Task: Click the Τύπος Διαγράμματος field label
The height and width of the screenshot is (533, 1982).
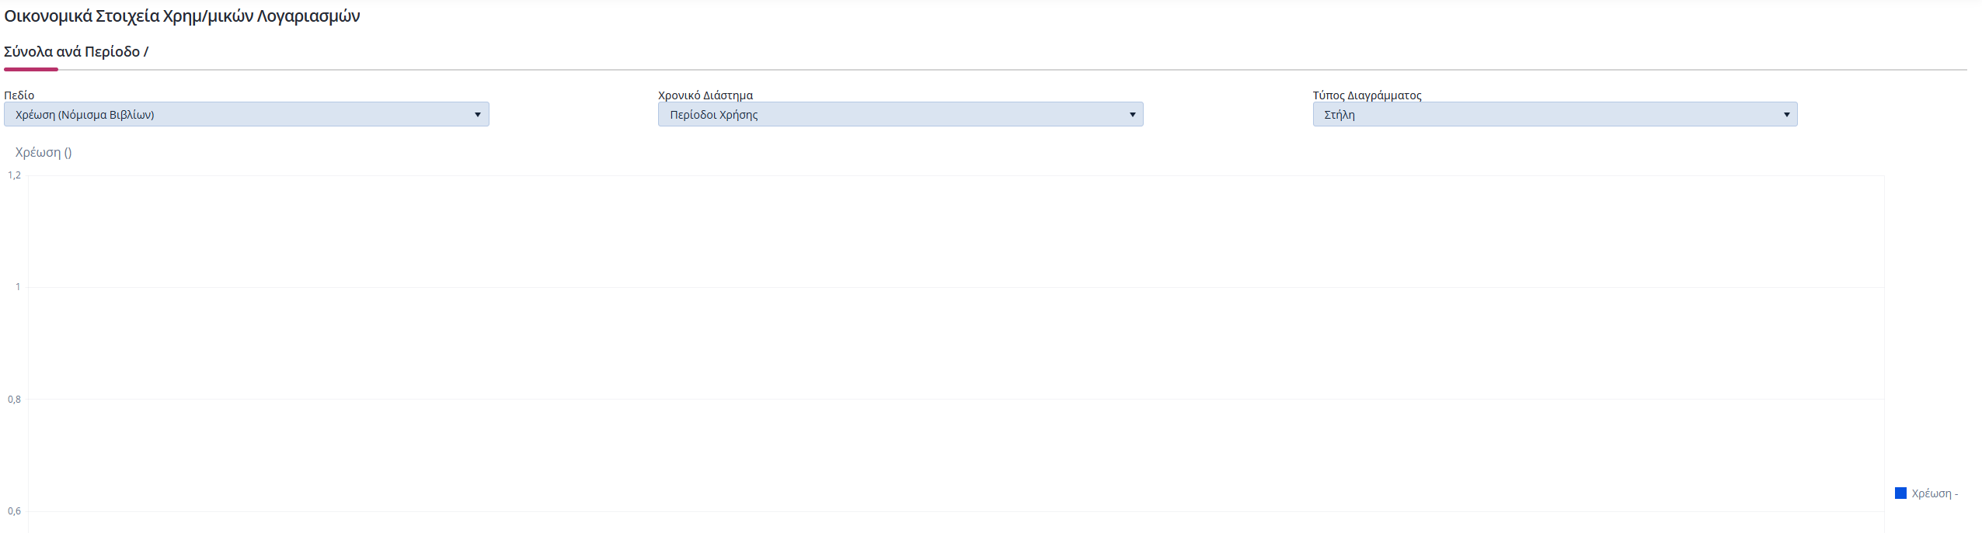Action: [1367, 95]
